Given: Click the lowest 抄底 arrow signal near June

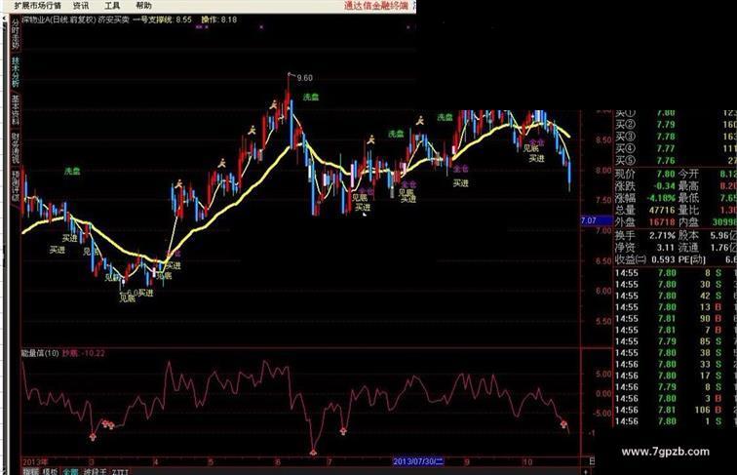Looking at the screenshot, I should pyautogui.click(x=313, y=453).
